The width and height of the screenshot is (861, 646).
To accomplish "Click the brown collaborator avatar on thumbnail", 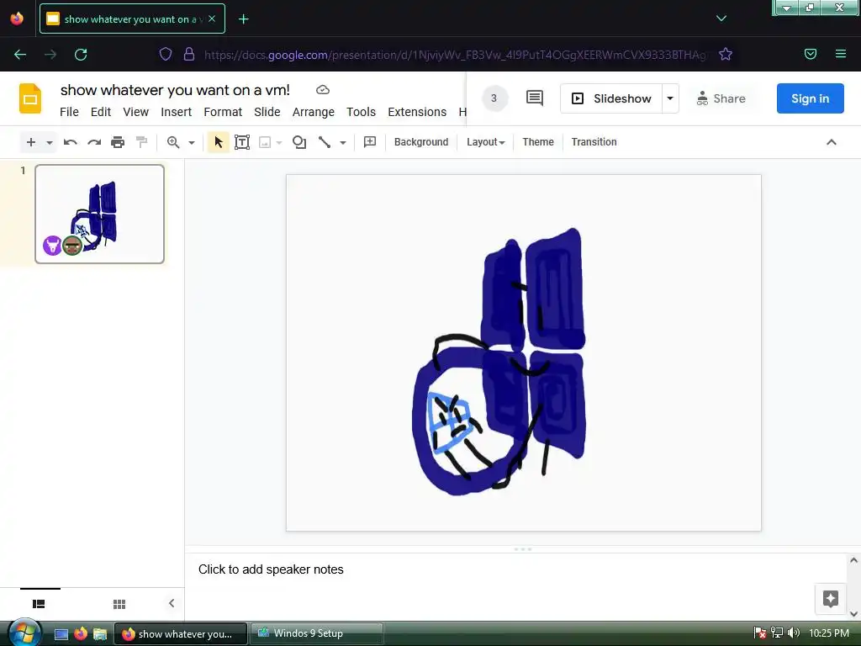I will coord(72,246).
